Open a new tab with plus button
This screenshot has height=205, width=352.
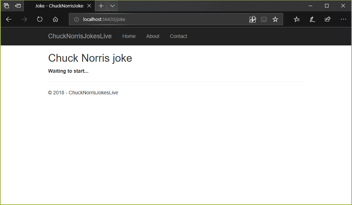pos(101,6)
